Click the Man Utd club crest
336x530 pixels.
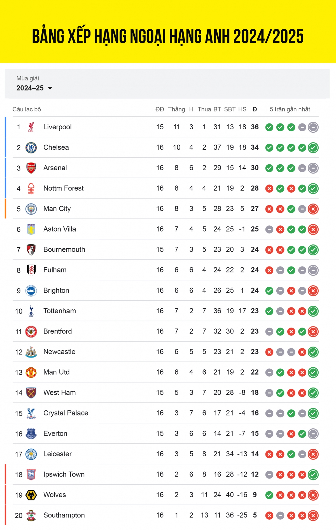coord(31,372)
